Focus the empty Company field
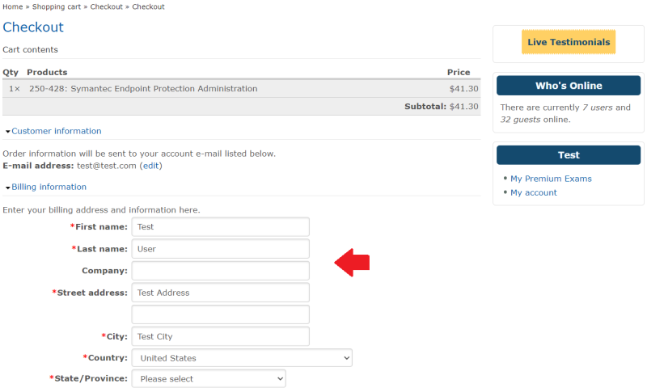Viewport: 647px width, 388px height. [220, 271]
